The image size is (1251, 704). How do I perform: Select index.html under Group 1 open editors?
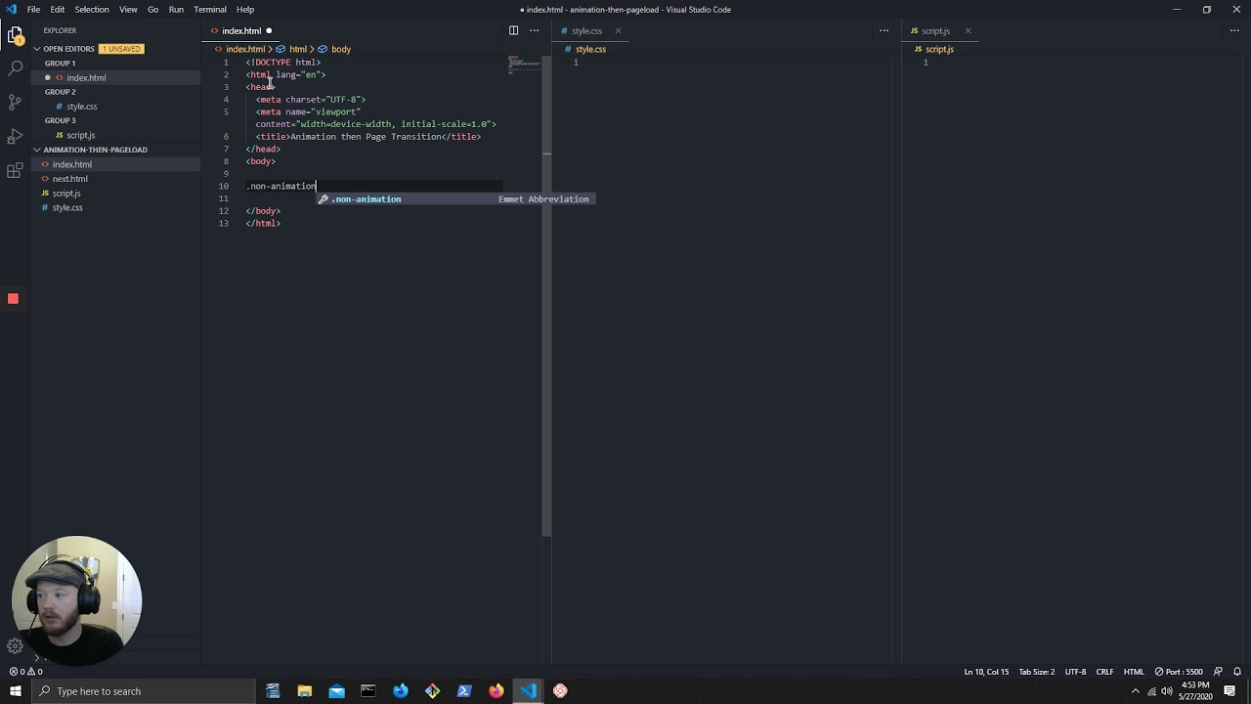pyautogui.click(x=86, y=78)
